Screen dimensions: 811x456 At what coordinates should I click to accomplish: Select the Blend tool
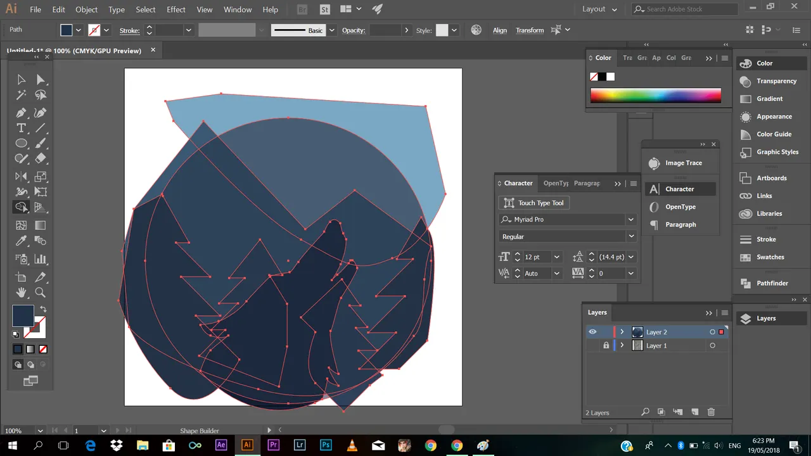[x=41, y=241]
